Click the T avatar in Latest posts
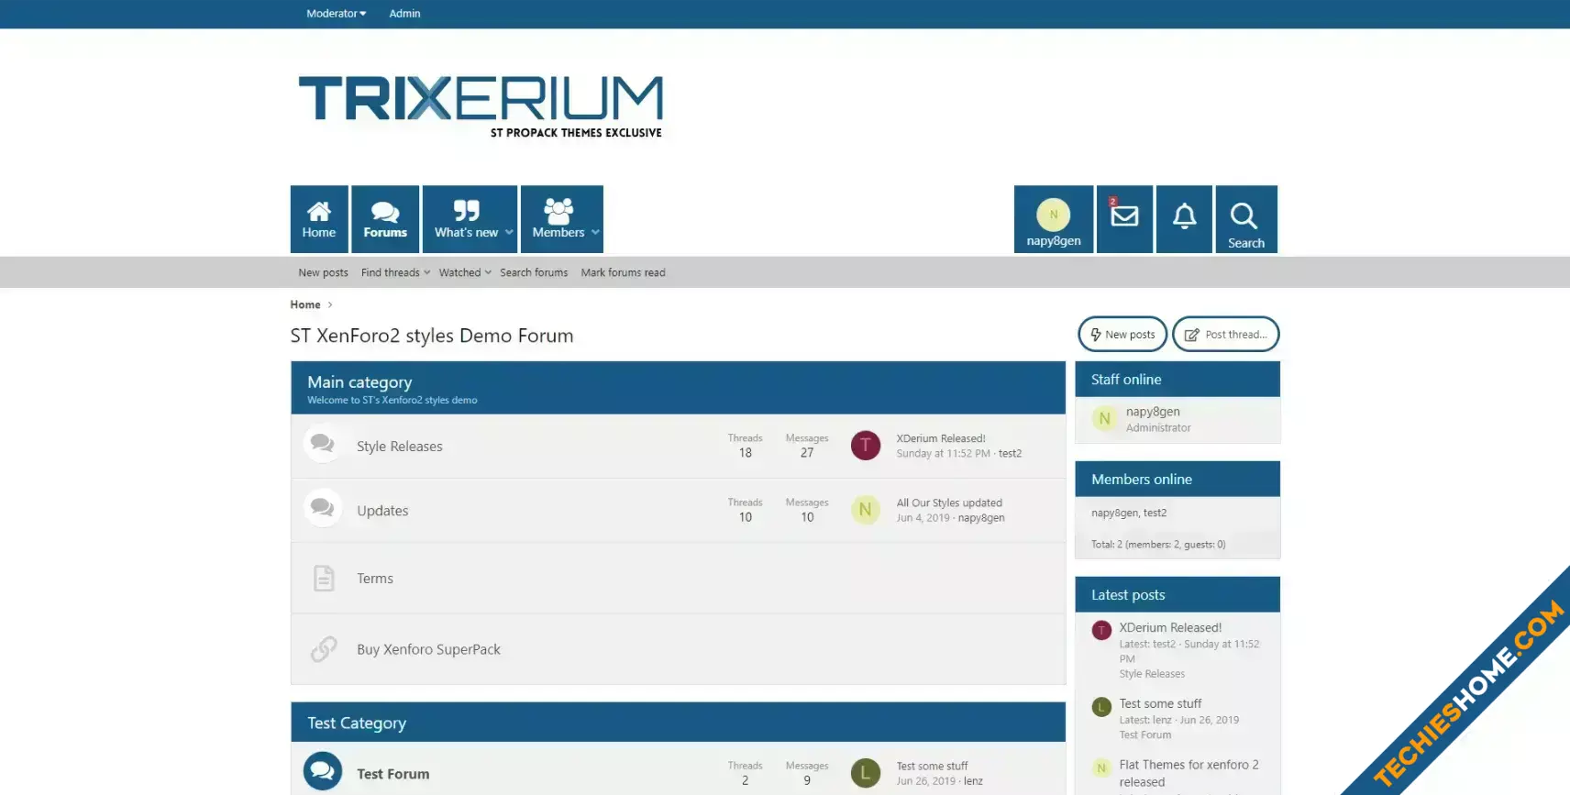 (1101, 631)
